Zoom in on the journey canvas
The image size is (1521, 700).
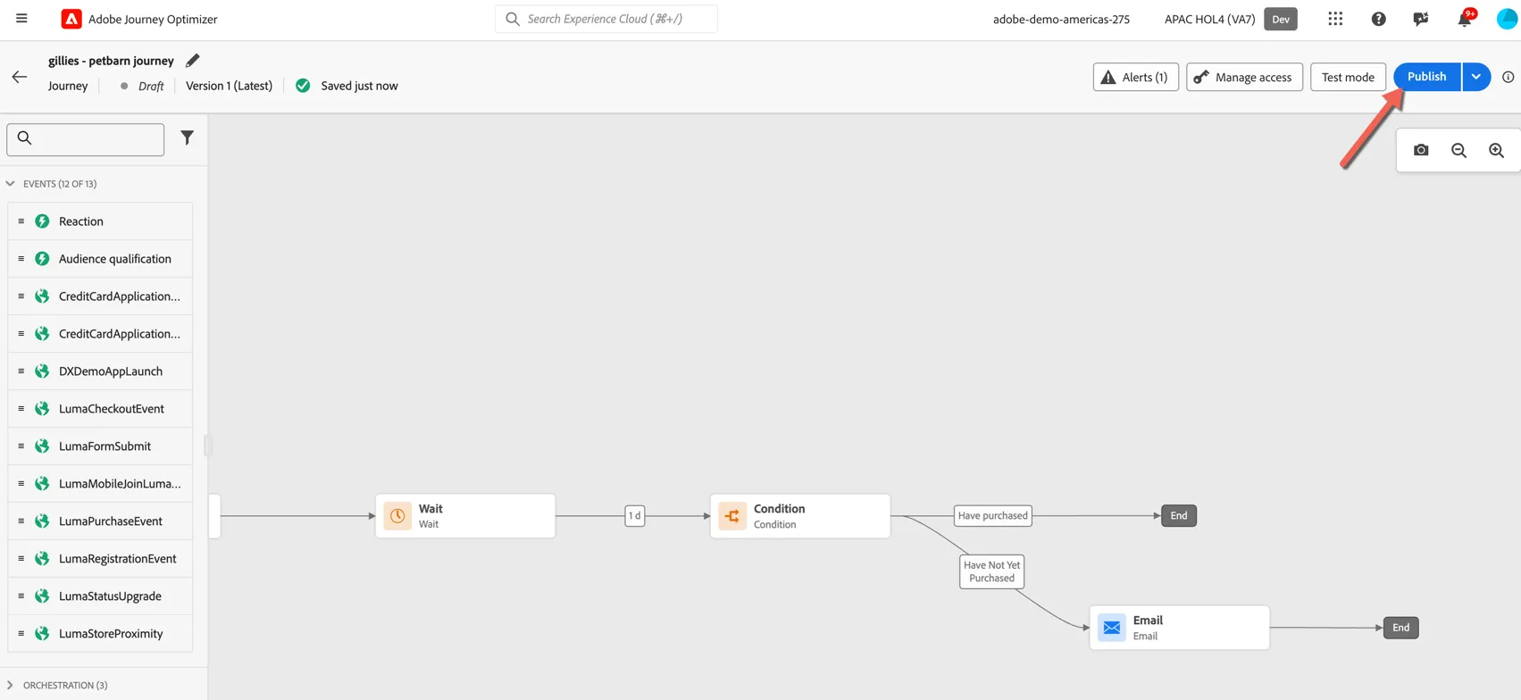[1496, 150]
